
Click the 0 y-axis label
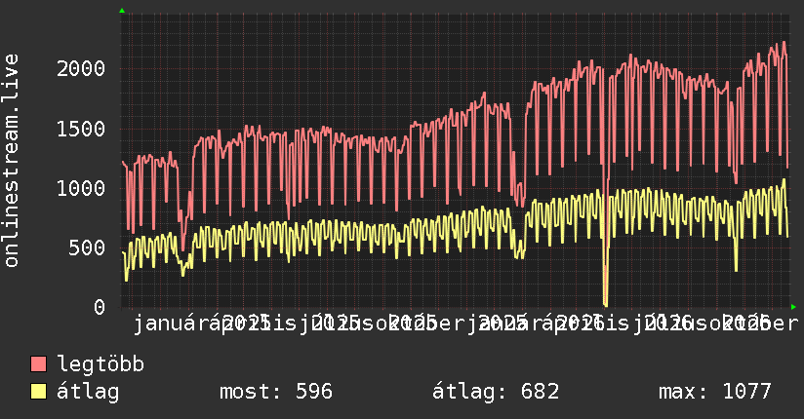point(100,307)
